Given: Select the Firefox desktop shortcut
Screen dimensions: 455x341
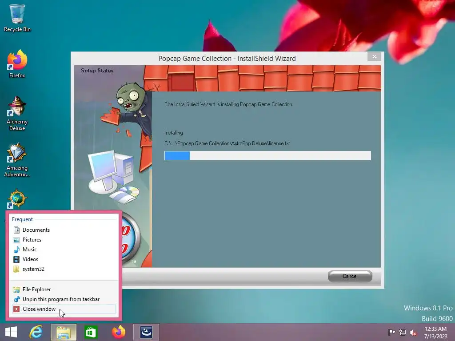Looking at the screenshot, I should point(17,64).
